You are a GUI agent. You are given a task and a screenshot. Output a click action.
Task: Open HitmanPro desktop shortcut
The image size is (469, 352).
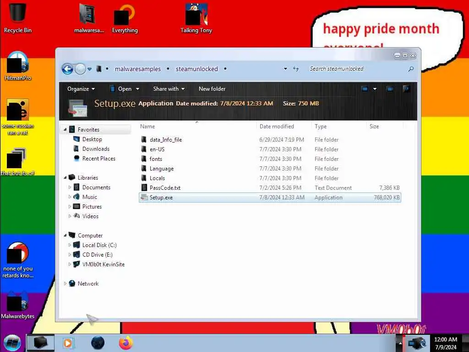18,66
